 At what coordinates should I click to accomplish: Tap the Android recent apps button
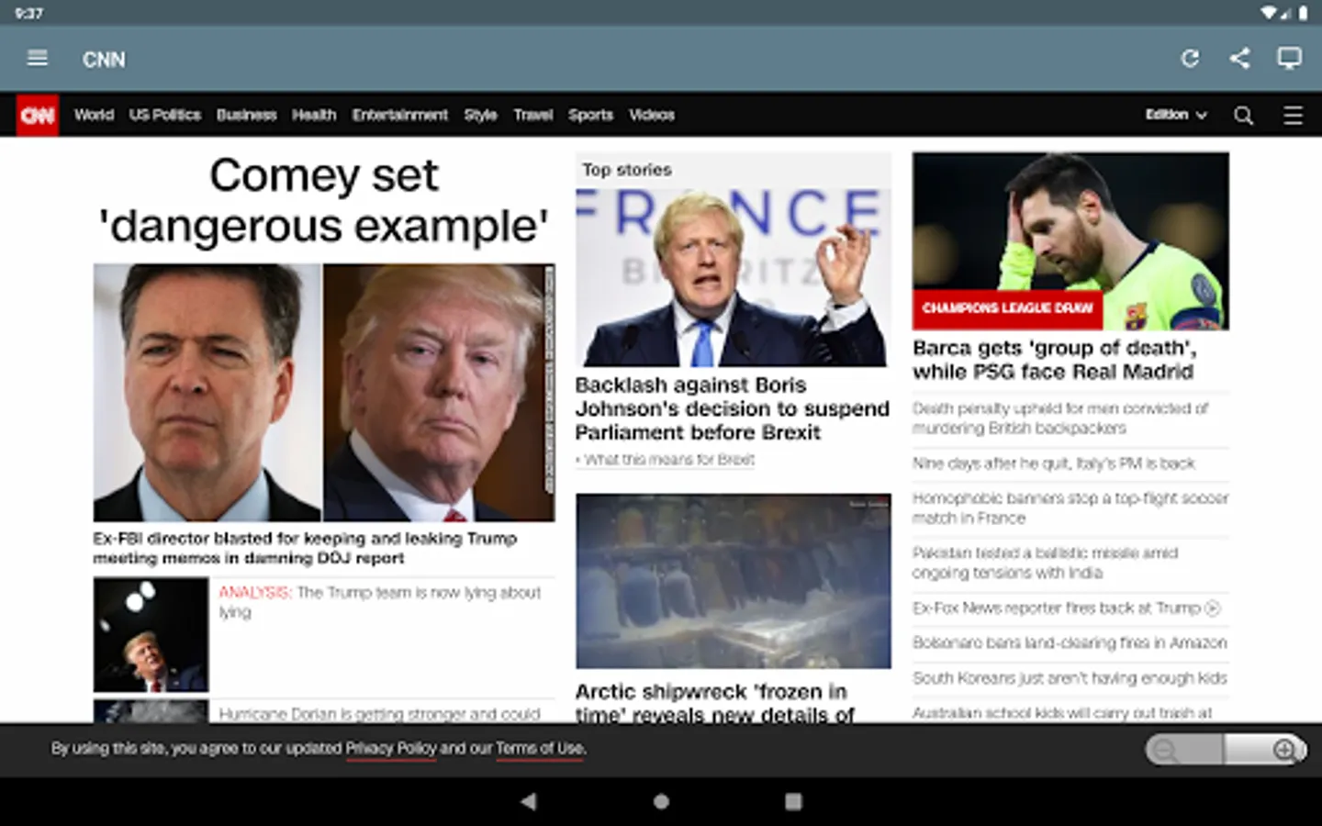pos(793,801)
